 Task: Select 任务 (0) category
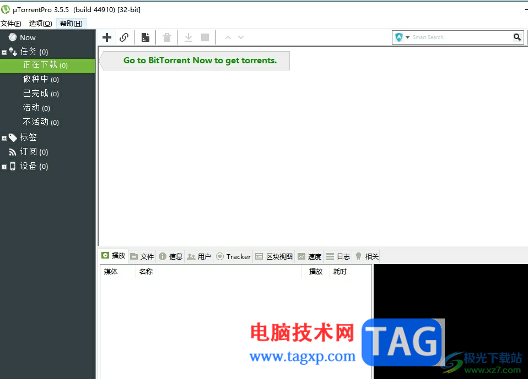click(34, 52)
